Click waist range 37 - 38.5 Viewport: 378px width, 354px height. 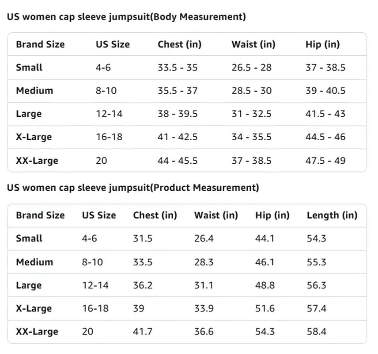point(251,160)
